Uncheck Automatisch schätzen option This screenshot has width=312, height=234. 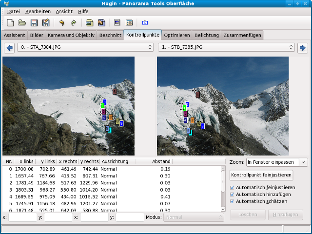[x=232, y=201]
